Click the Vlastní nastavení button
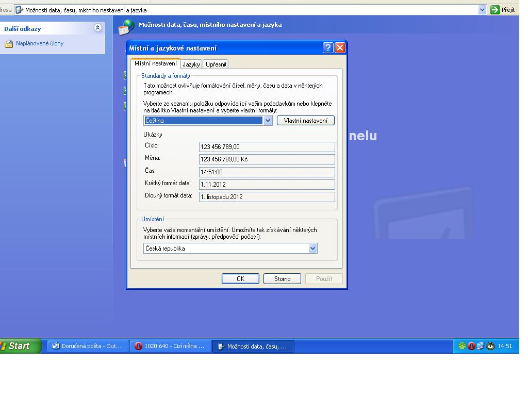528x396 pixels. click(x=305, y=121)
